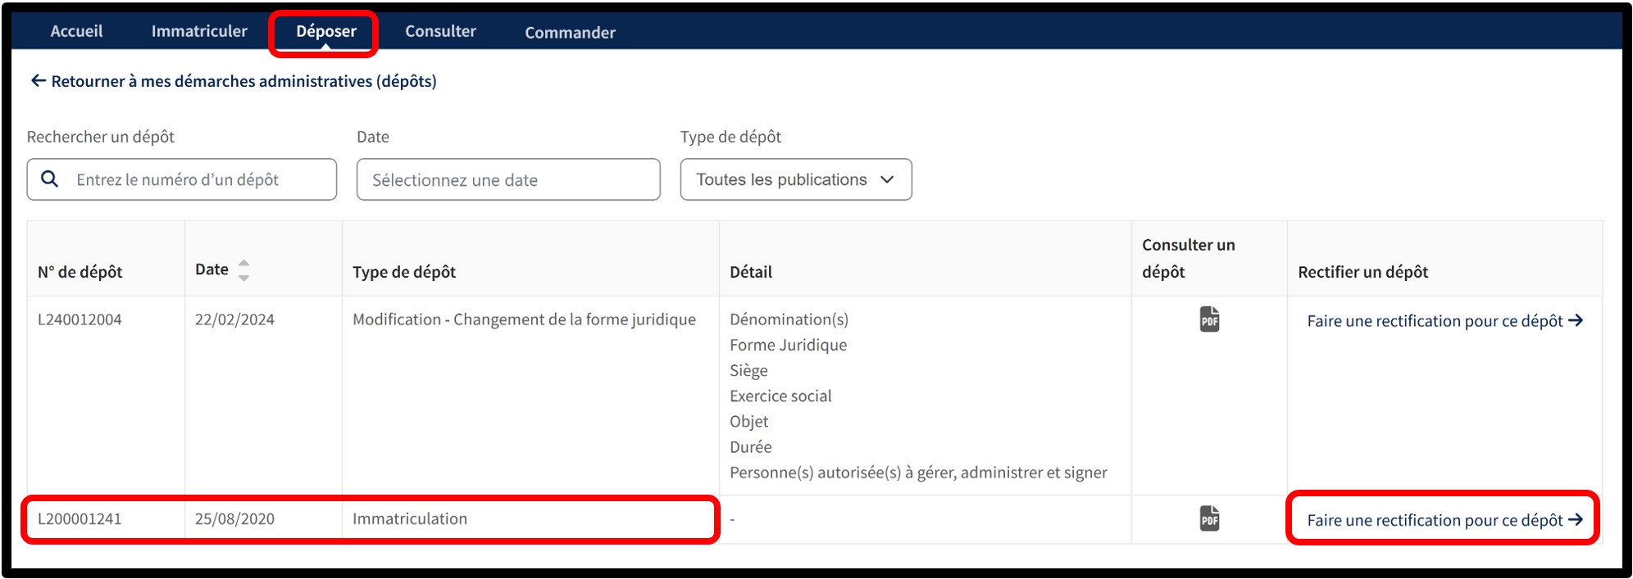This screenshot has height=579, width=1633.
Task: Click arrow icon after first rectification link
Action: click(x=1576, y=321)
